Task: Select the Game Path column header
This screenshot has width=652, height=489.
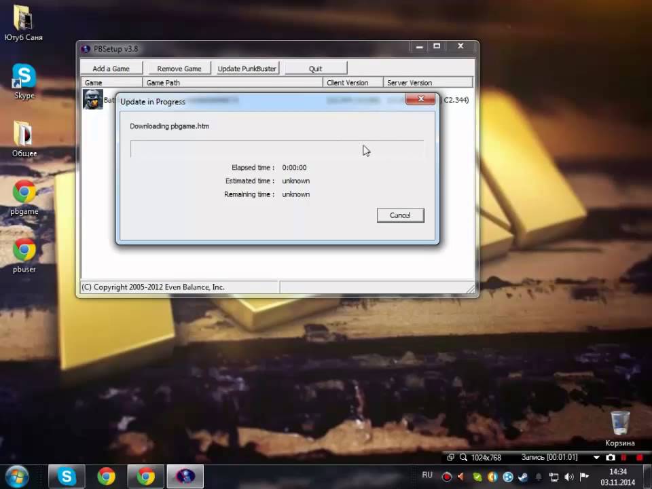Action: (x=232, y=82)
